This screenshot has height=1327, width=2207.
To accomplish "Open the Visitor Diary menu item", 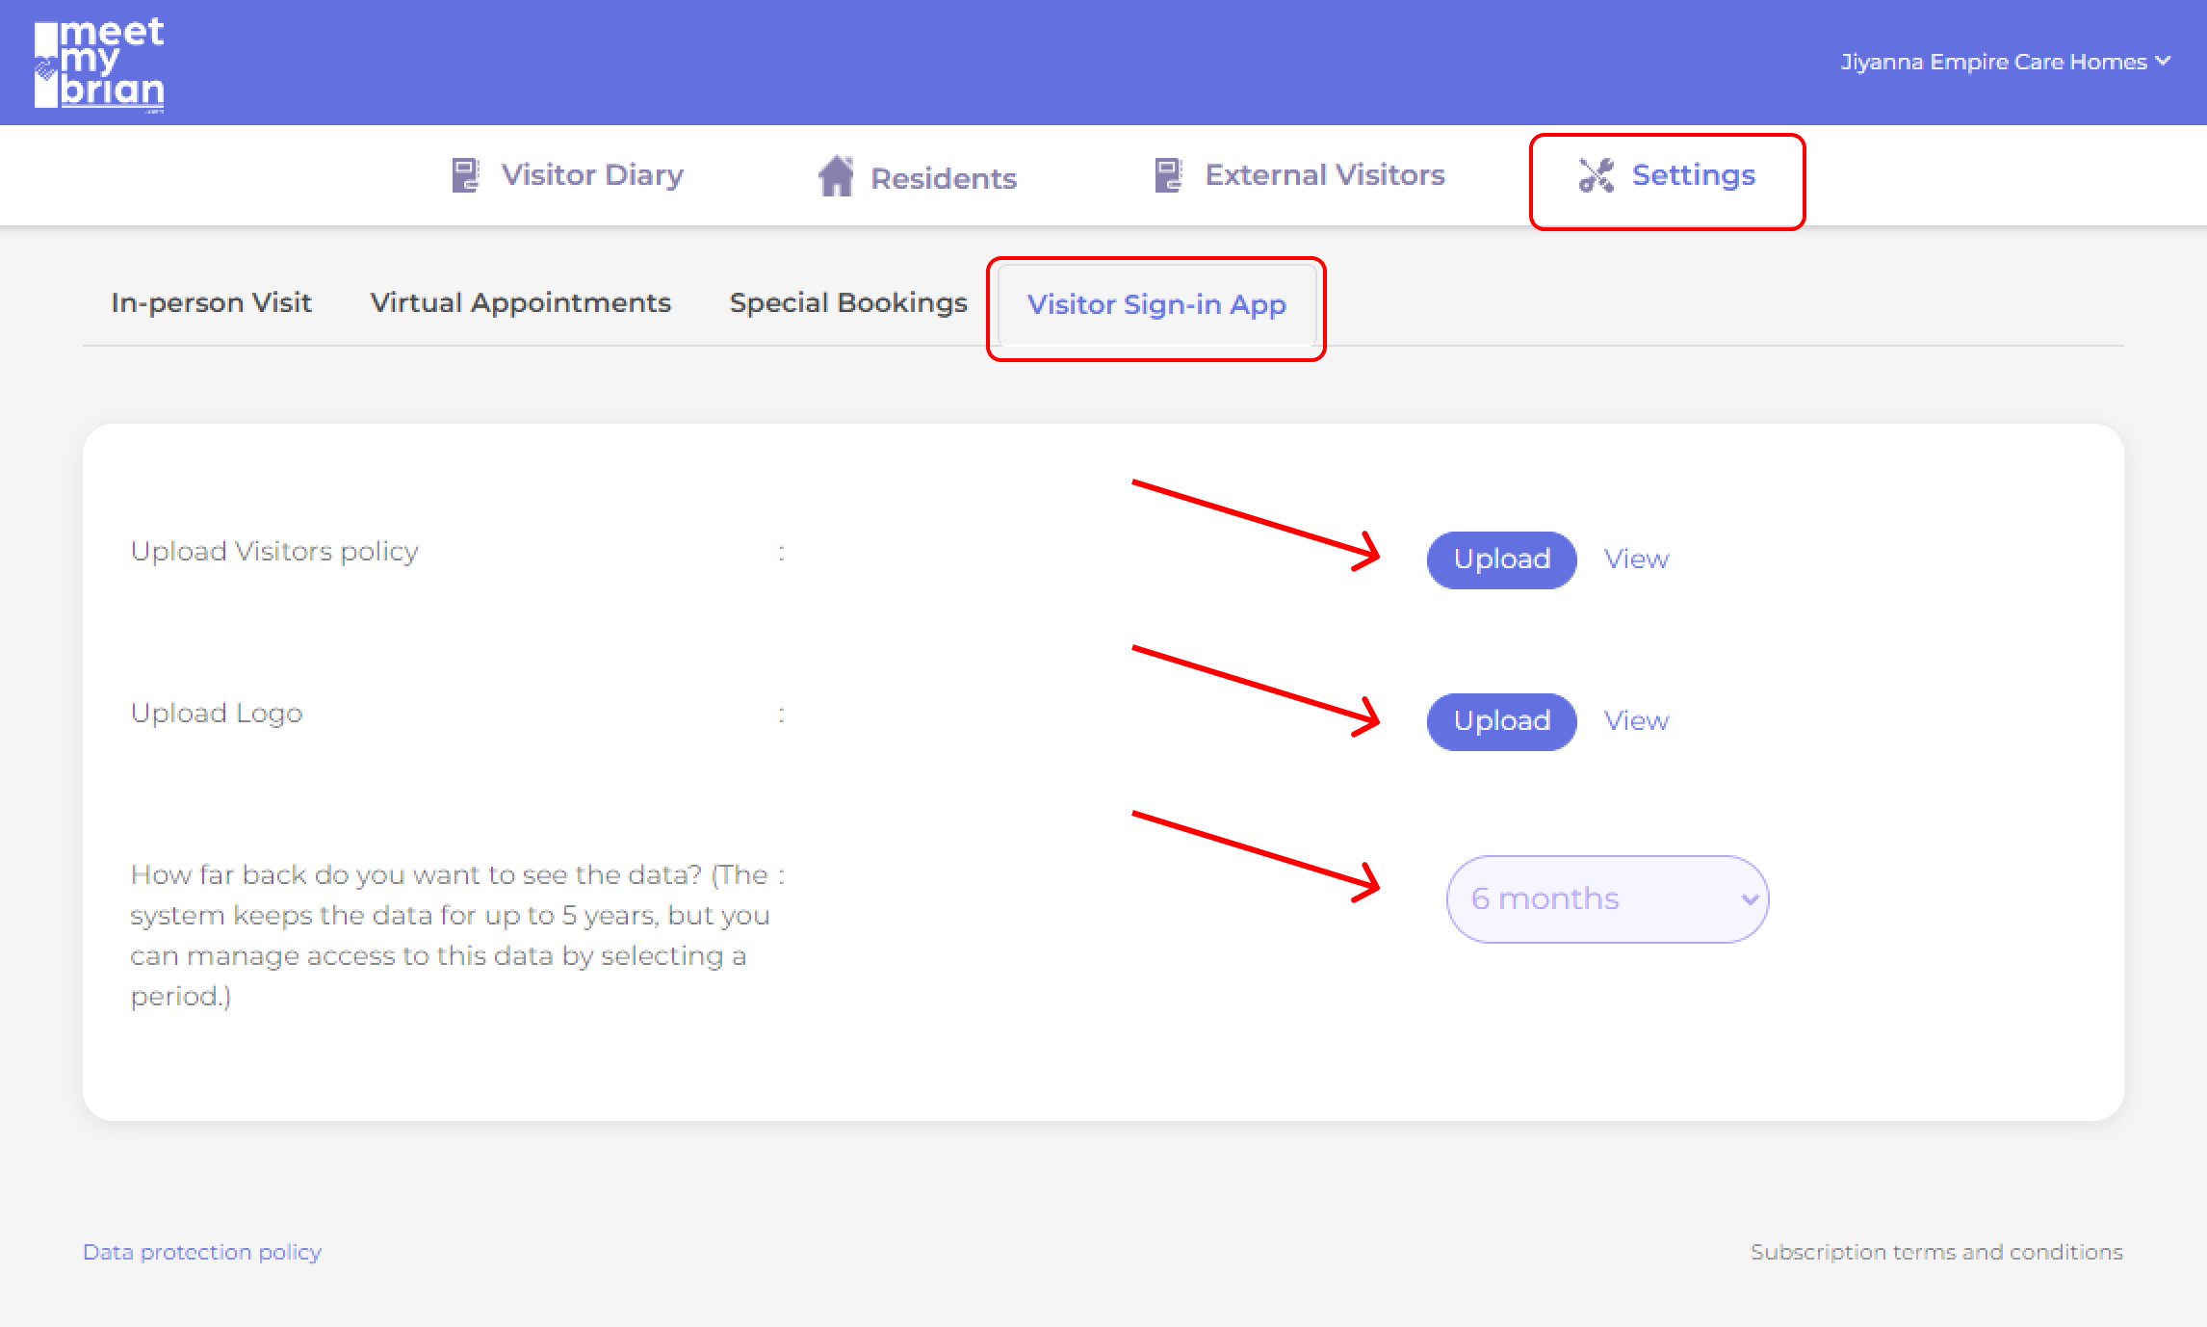I will click(592, 175).
